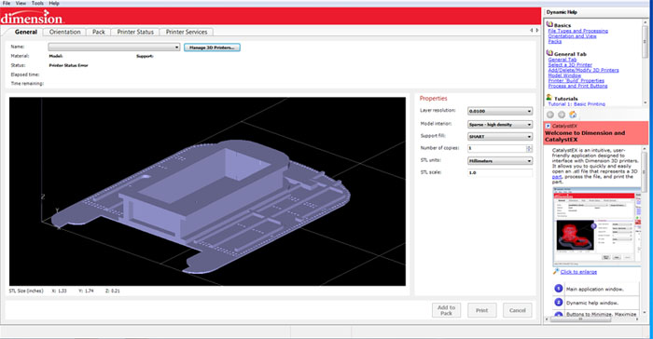Click the 'Dynamic Help' panel title

(x=562, y=12)
